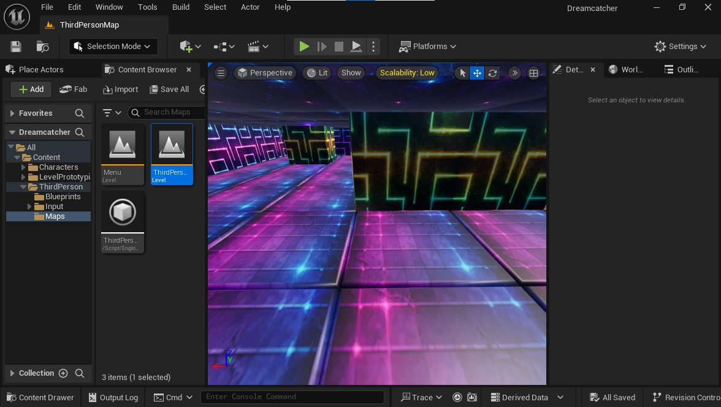Image resolution: width=721 pixels, height=407 pixels.
Task: Click the viewport layout grid icon
Action: pyautogui.click(x=533, y=73)
